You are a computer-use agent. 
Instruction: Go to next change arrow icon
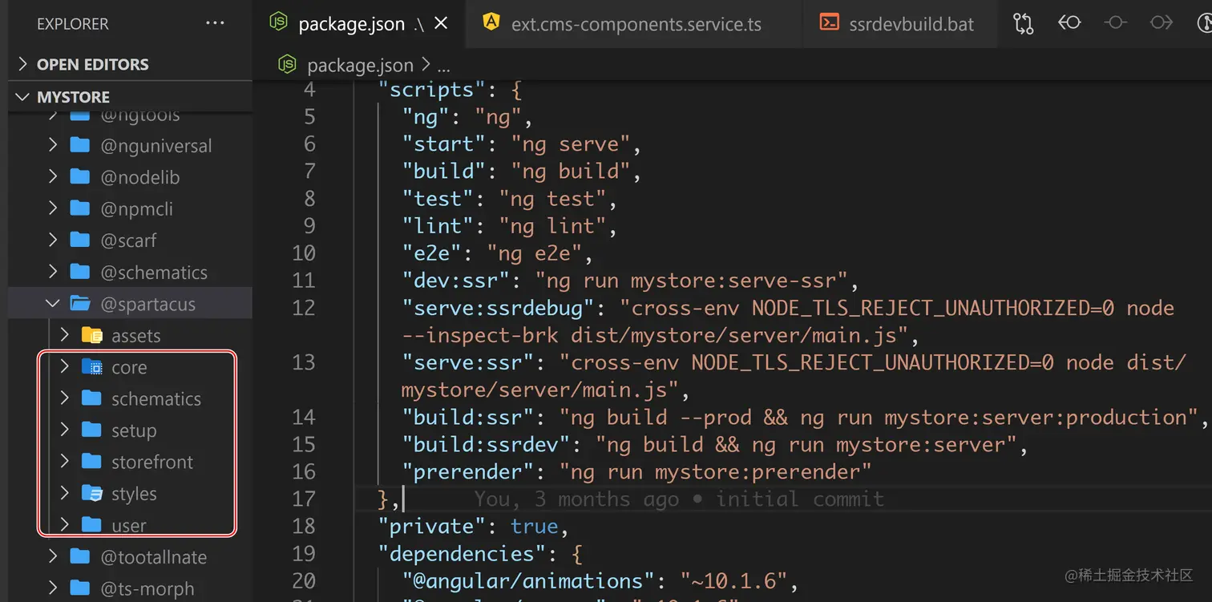point(1161,23)
